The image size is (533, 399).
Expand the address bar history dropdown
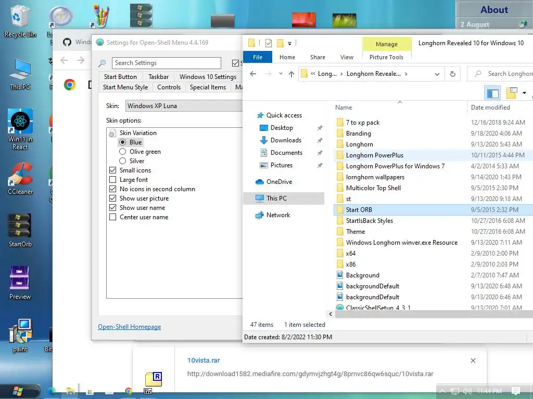click(x=437, y=74)
